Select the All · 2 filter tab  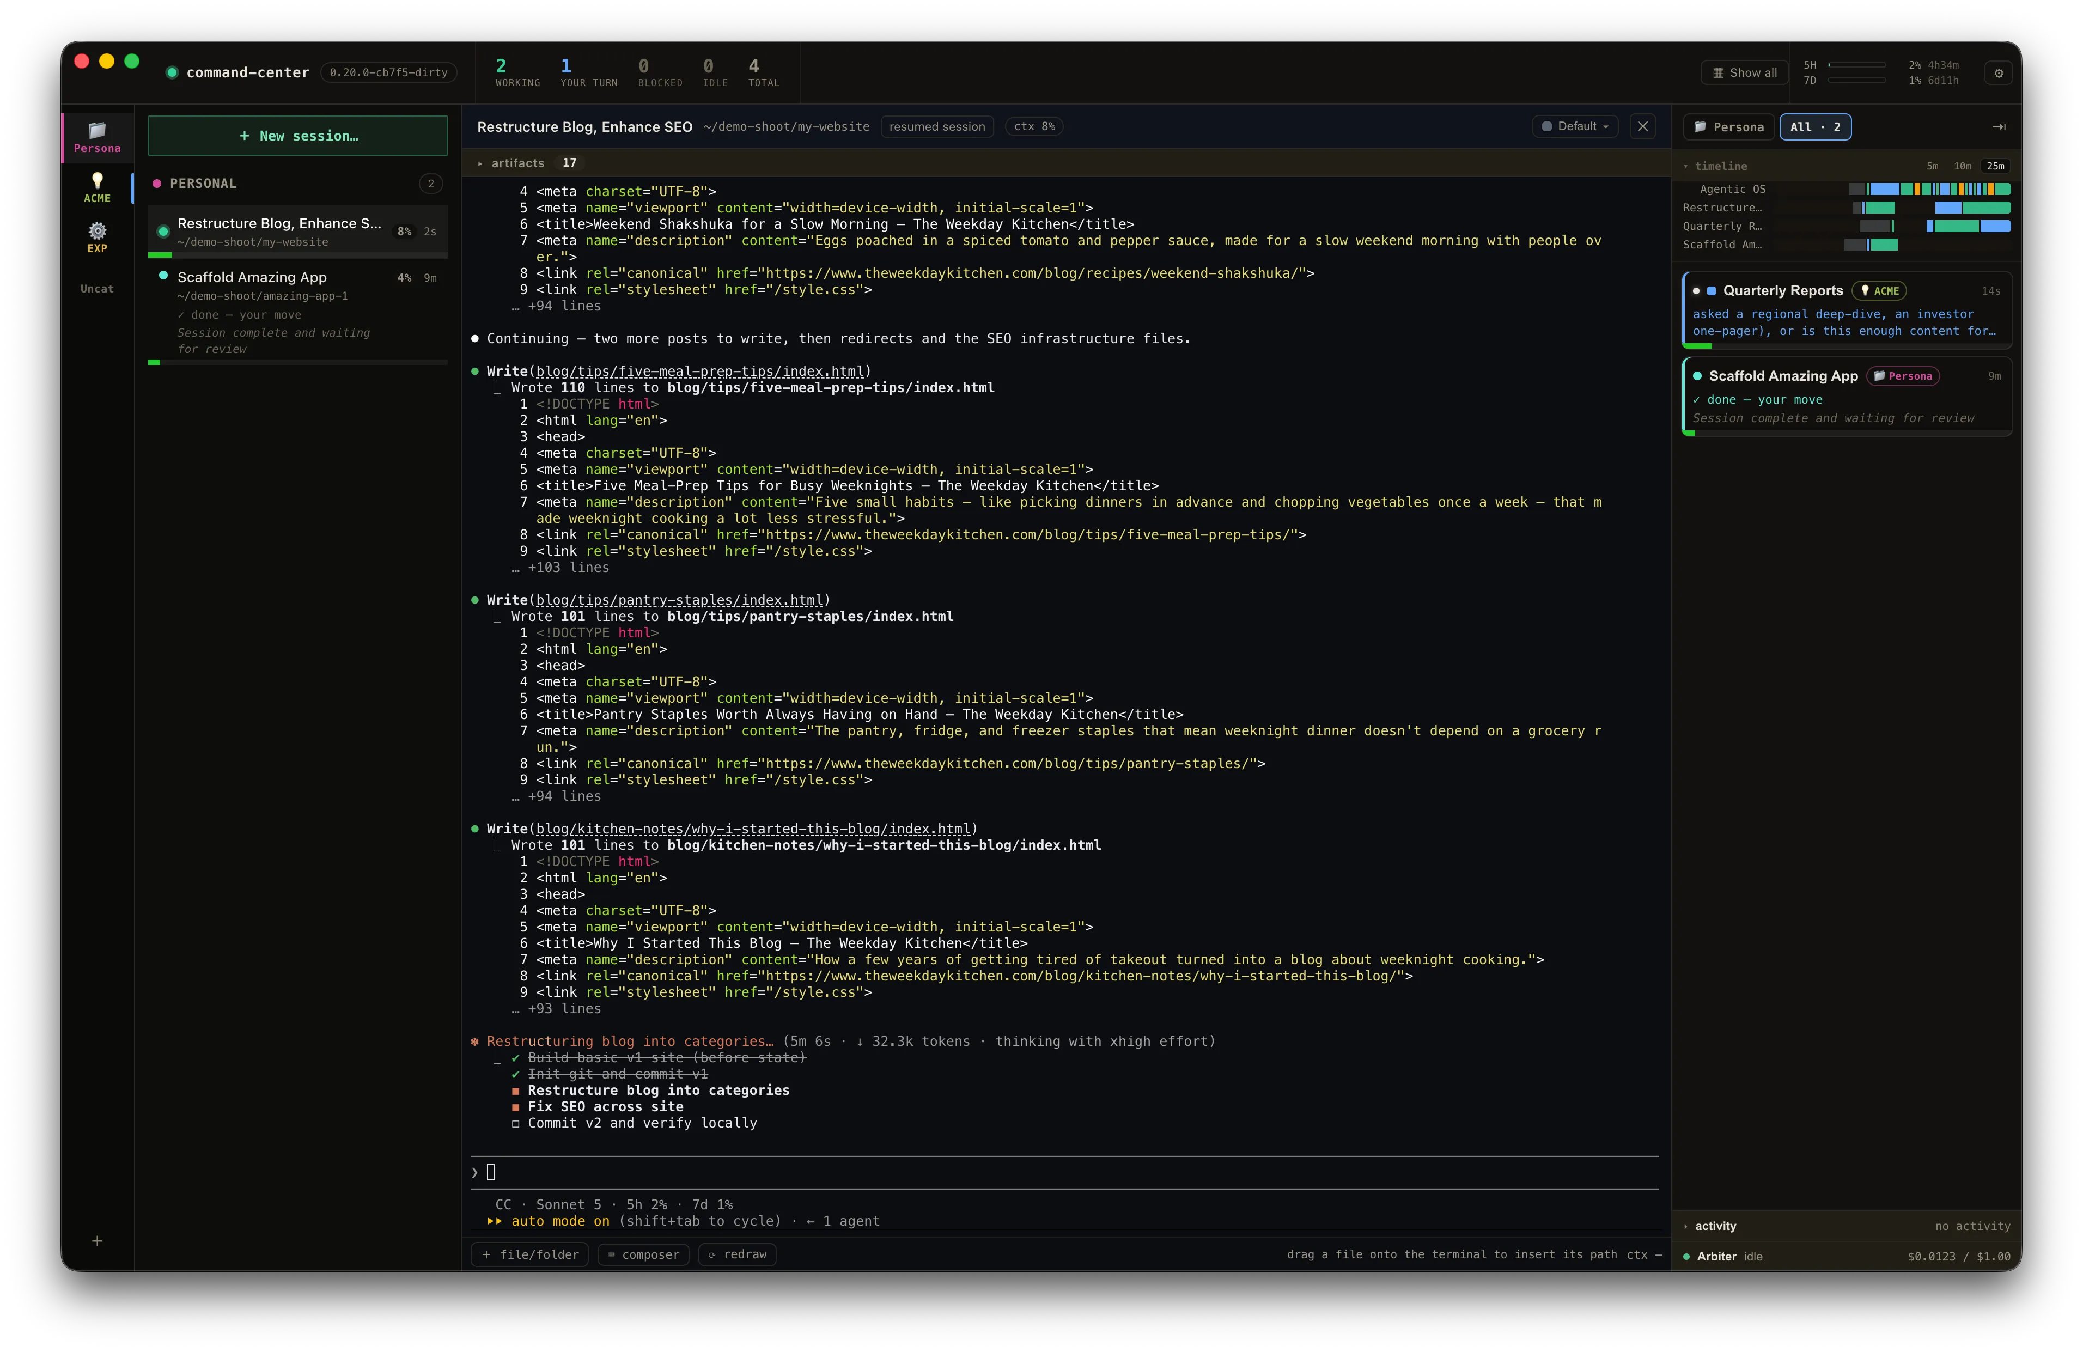[1815, 127]
